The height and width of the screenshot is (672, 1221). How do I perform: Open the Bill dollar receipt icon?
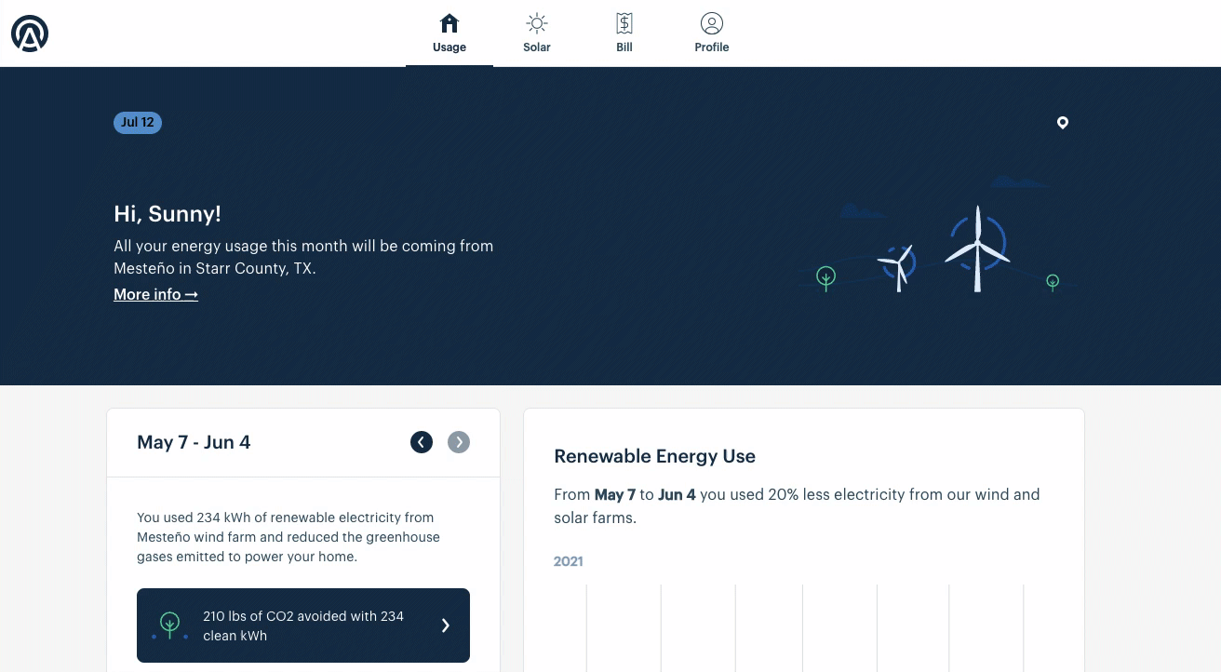(624, 23)
